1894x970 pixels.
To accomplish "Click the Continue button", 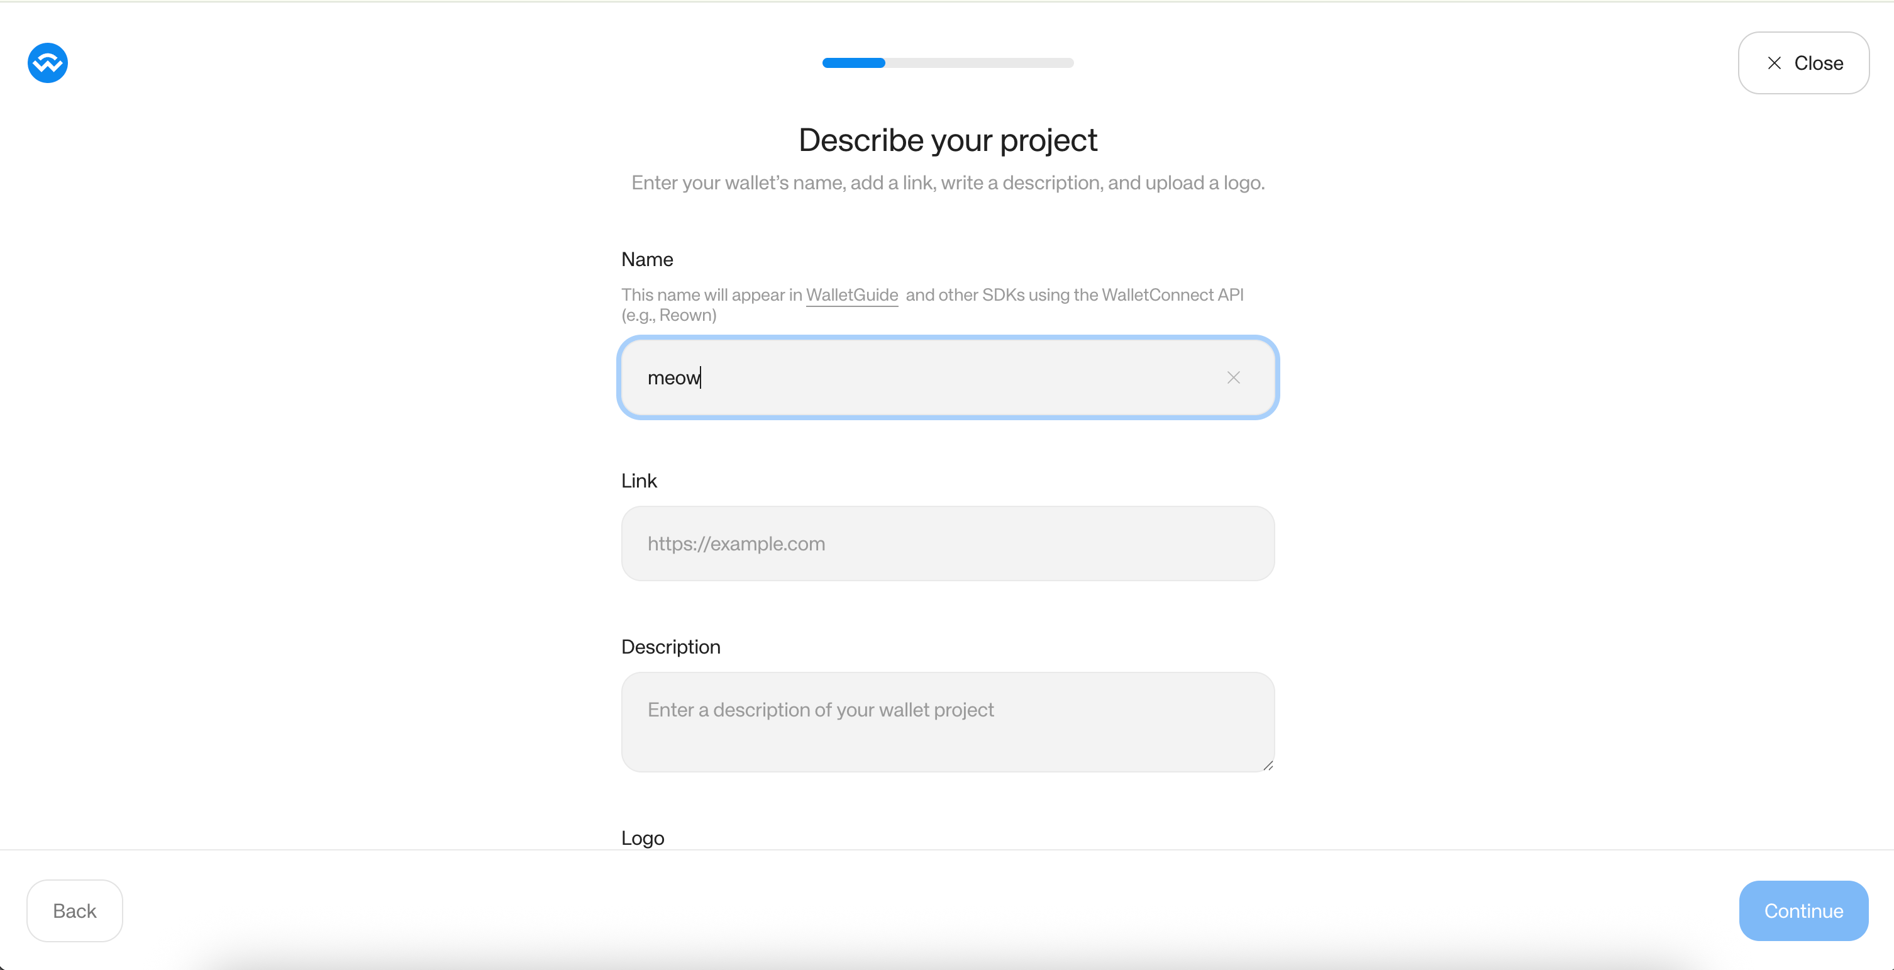I will click(1803, 910).
